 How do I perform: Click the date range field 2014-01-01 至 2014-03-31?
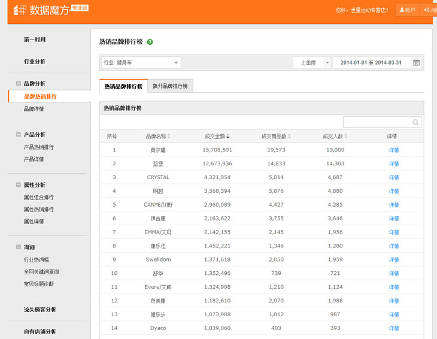[x=371, y=63]
